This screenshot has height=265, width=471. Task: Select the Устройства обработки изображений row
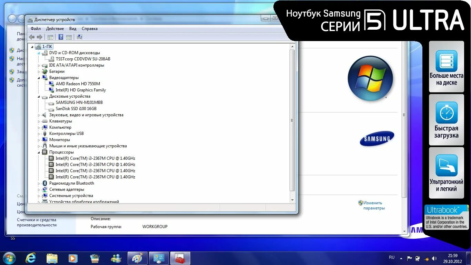[84, 202]
